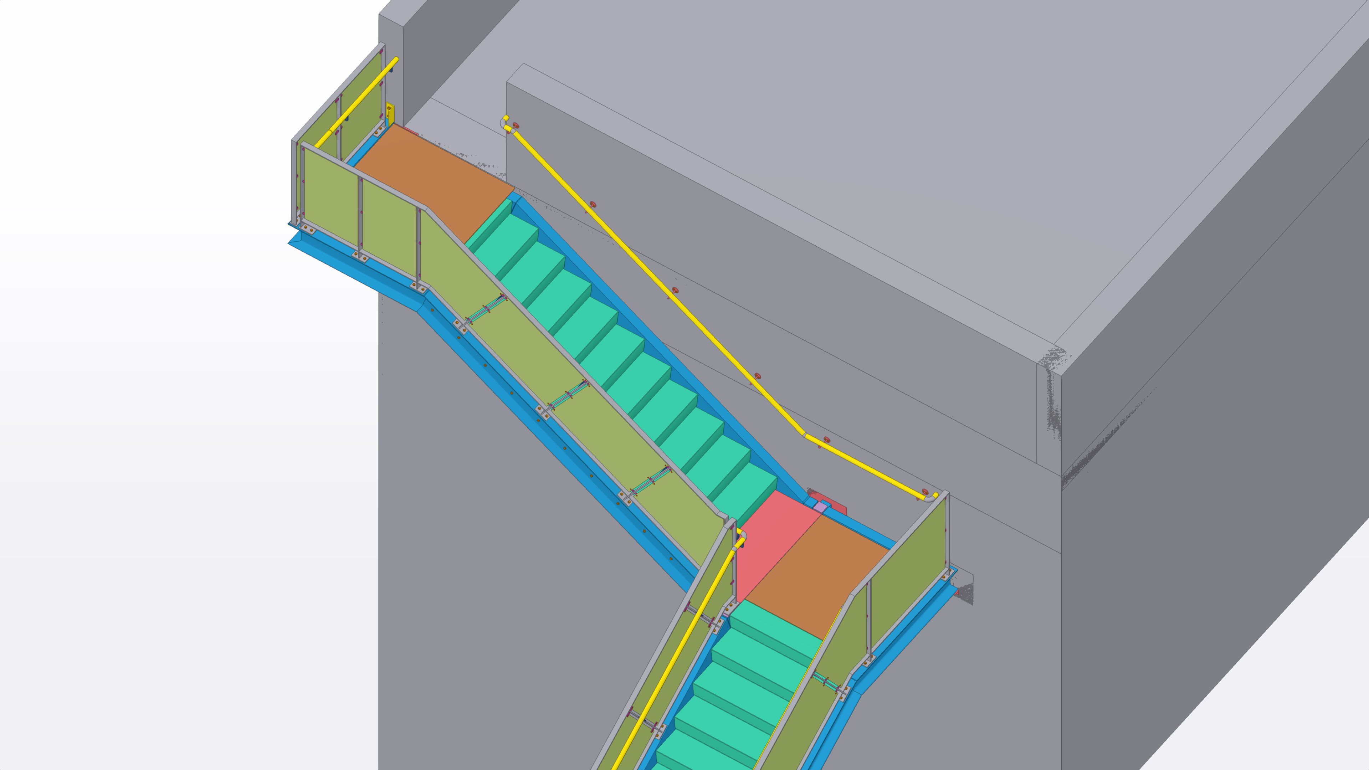Select the yellow bracket at top landing wall
Screen dimensions: 1369x770
pyautogui.click(x=390, y=114)
